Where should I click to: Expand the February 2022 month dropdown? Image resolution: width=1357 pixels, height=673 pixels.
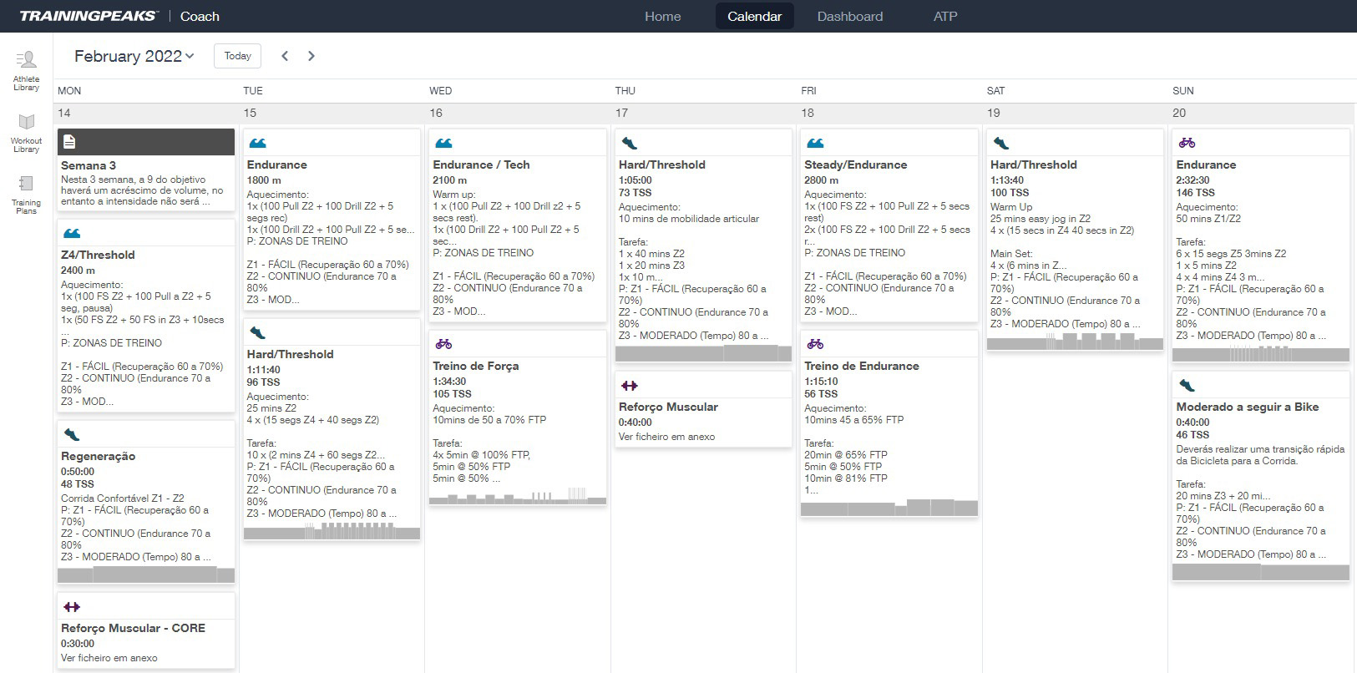click(134, 56)
